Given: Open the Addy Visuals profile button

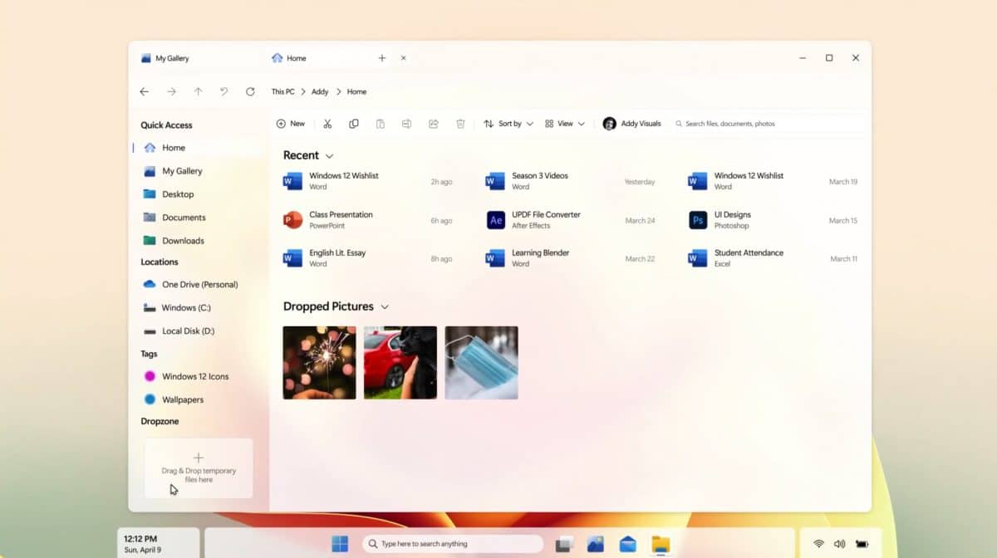Looking at the screenshot, I should (x=633, y=123).
